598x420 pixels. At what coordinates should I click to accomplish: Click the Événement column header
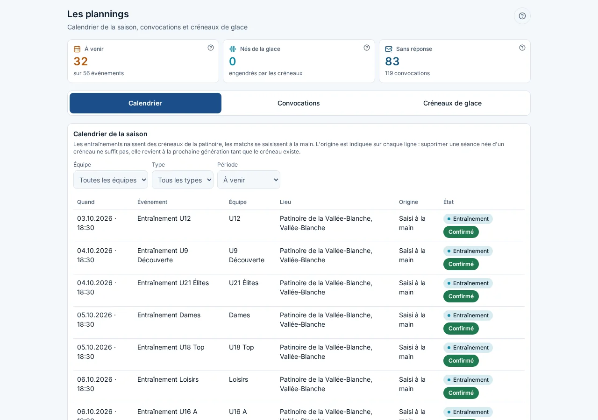click(152, 202)
